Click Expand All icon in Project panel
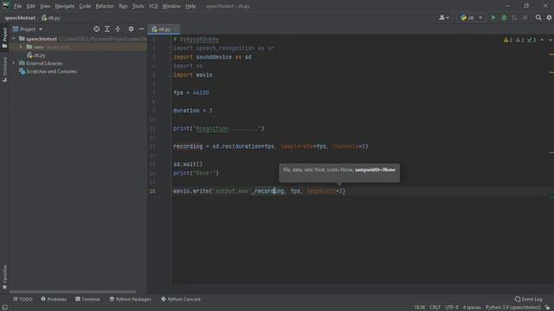The image size is (554, 311). coord(107,29)
